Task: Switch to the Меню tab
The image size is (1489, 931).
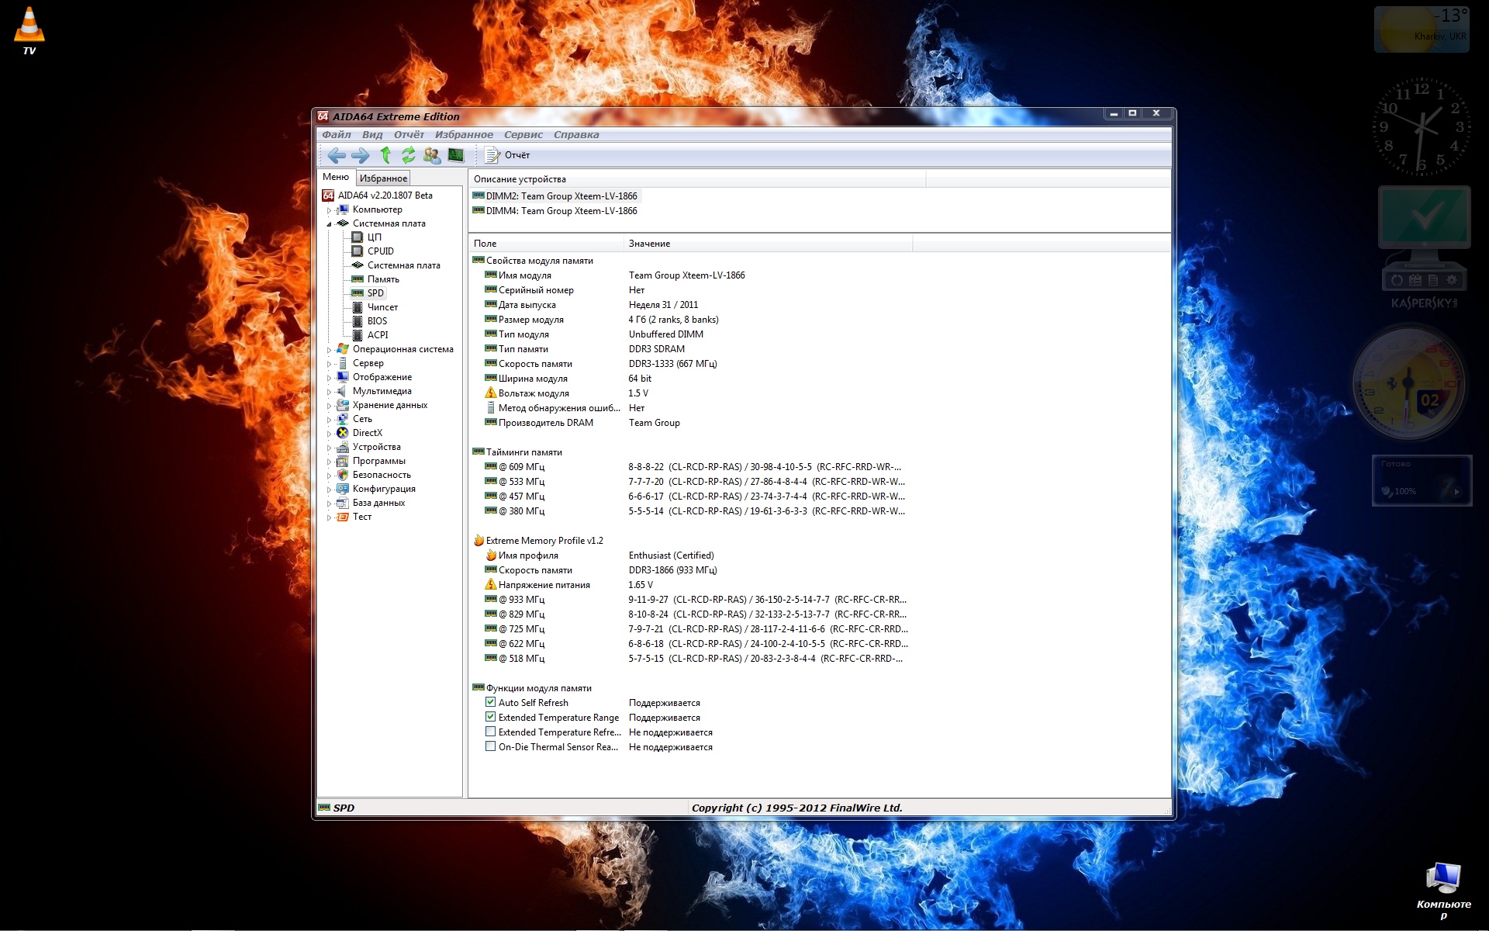Action: [336, 177]
